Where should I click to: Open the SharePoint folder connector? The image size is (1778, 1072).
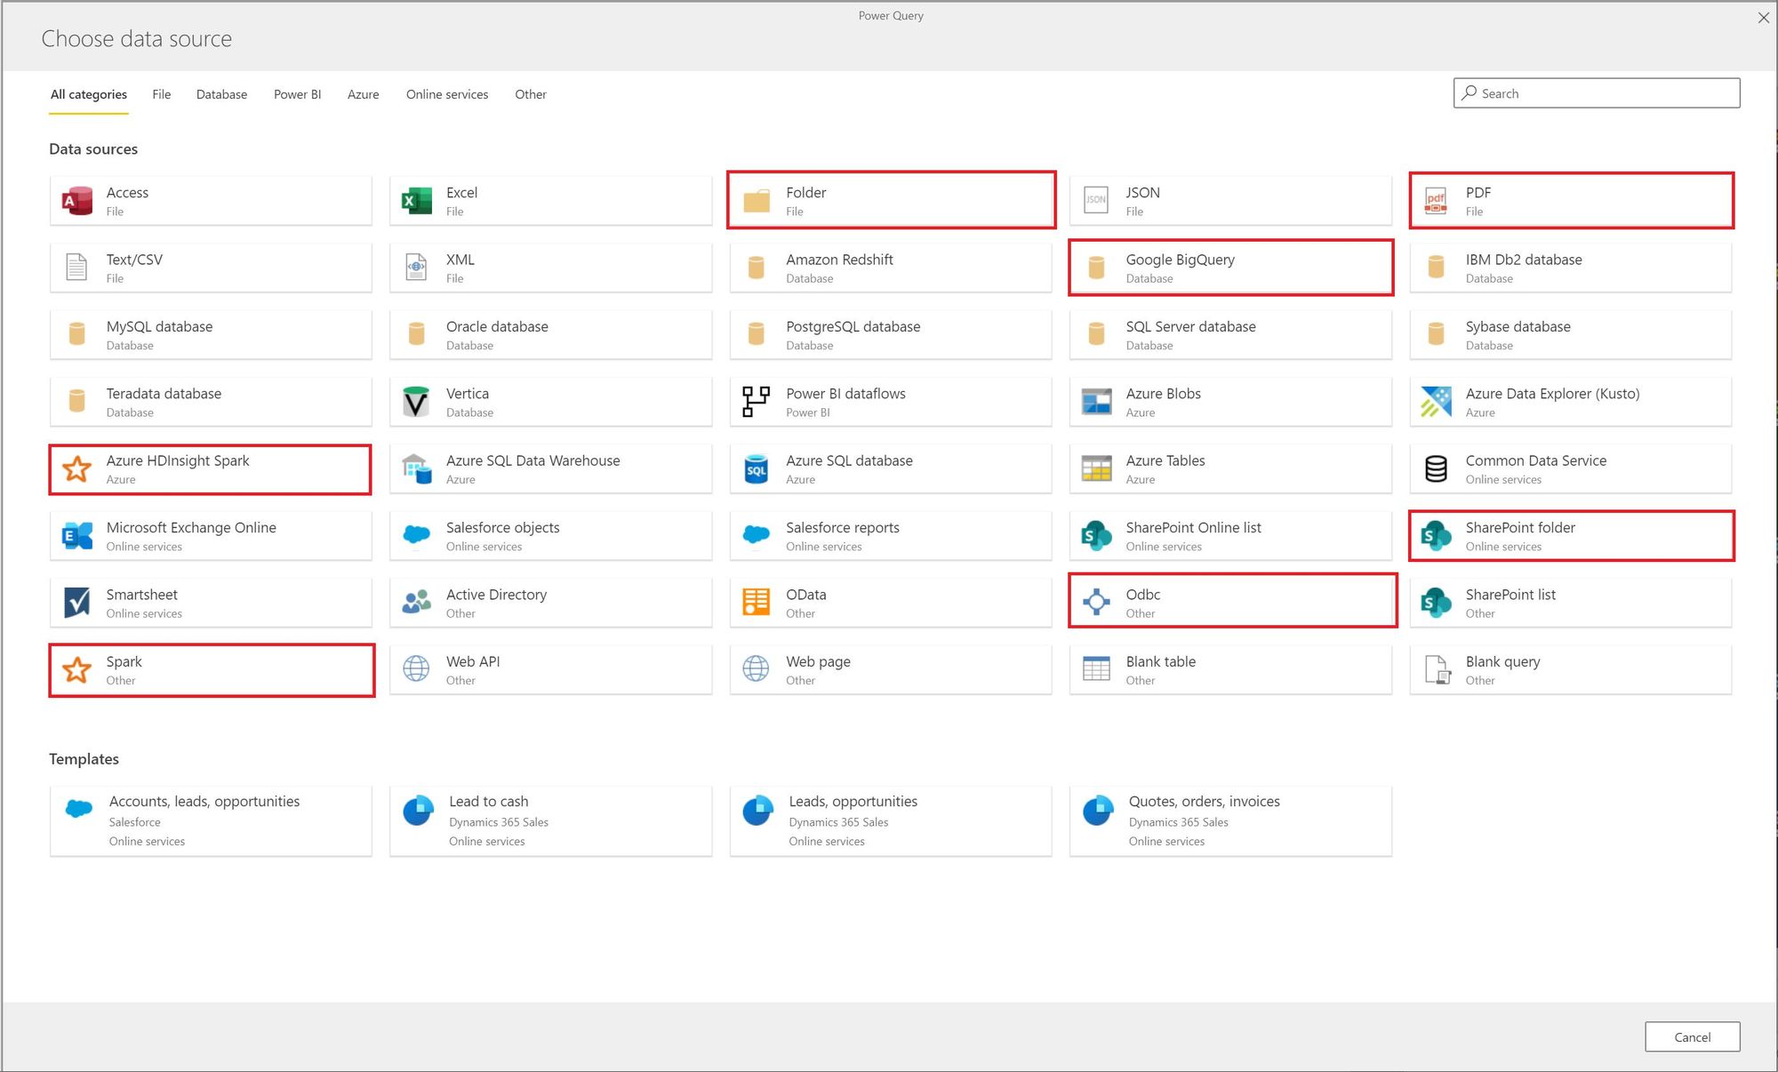(x=1571, y=536)
